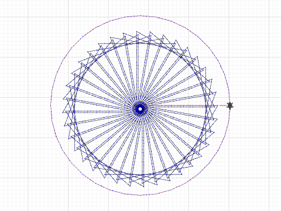Click the top edge of the inner circle
Screen dimensions: 281x211
point(141,43)
